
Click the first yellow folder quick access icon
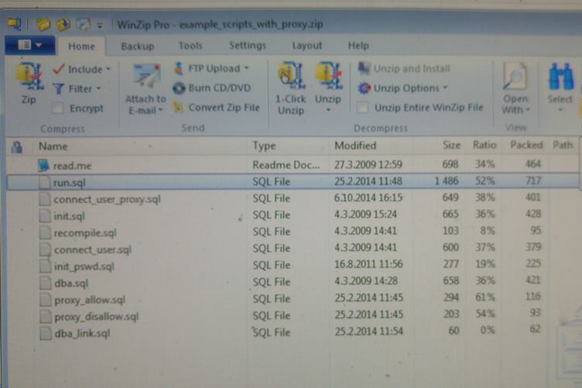43,25
